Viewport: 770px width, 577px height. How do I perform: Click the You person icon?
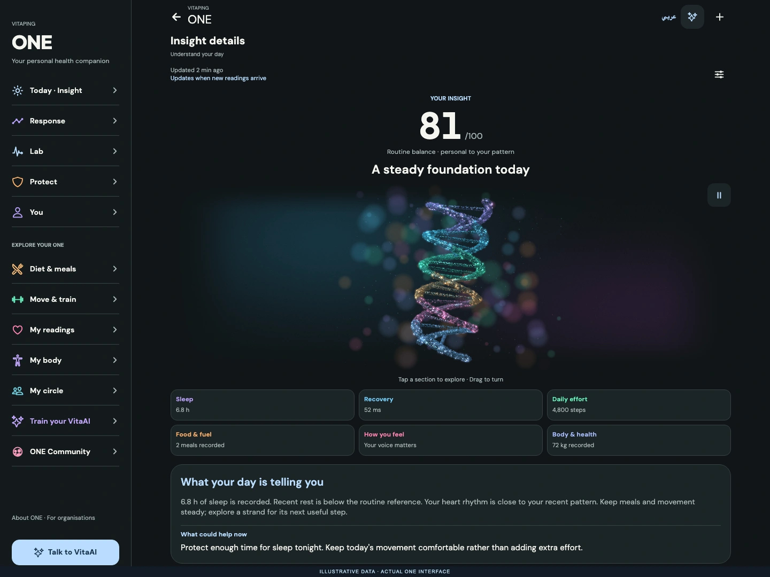(18, 212)
